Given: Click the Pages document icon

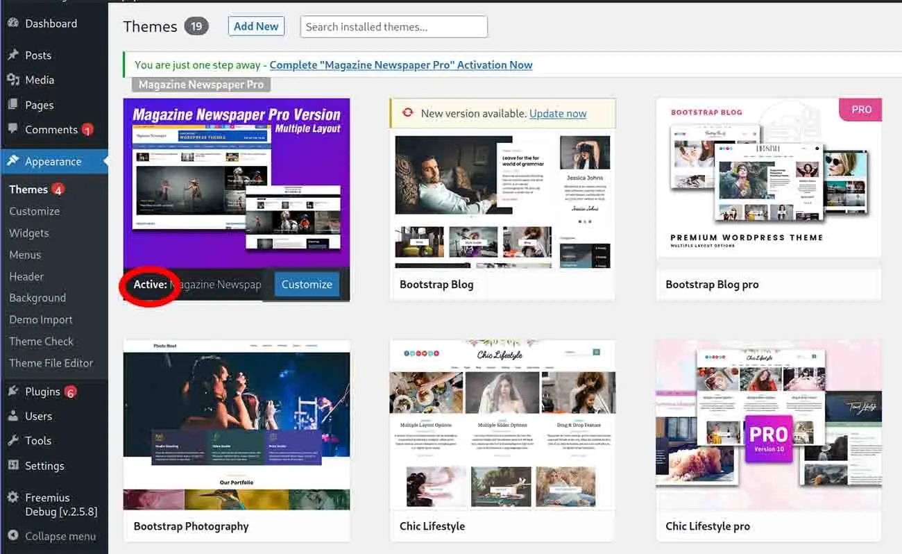Looking at the screenshot, I should (12, 105).
